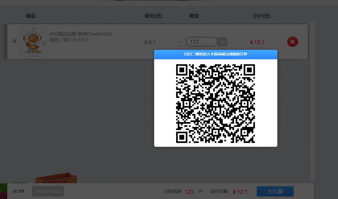
Task: Open the astronaut product thumbnail
Action: [x=33, y=41]
